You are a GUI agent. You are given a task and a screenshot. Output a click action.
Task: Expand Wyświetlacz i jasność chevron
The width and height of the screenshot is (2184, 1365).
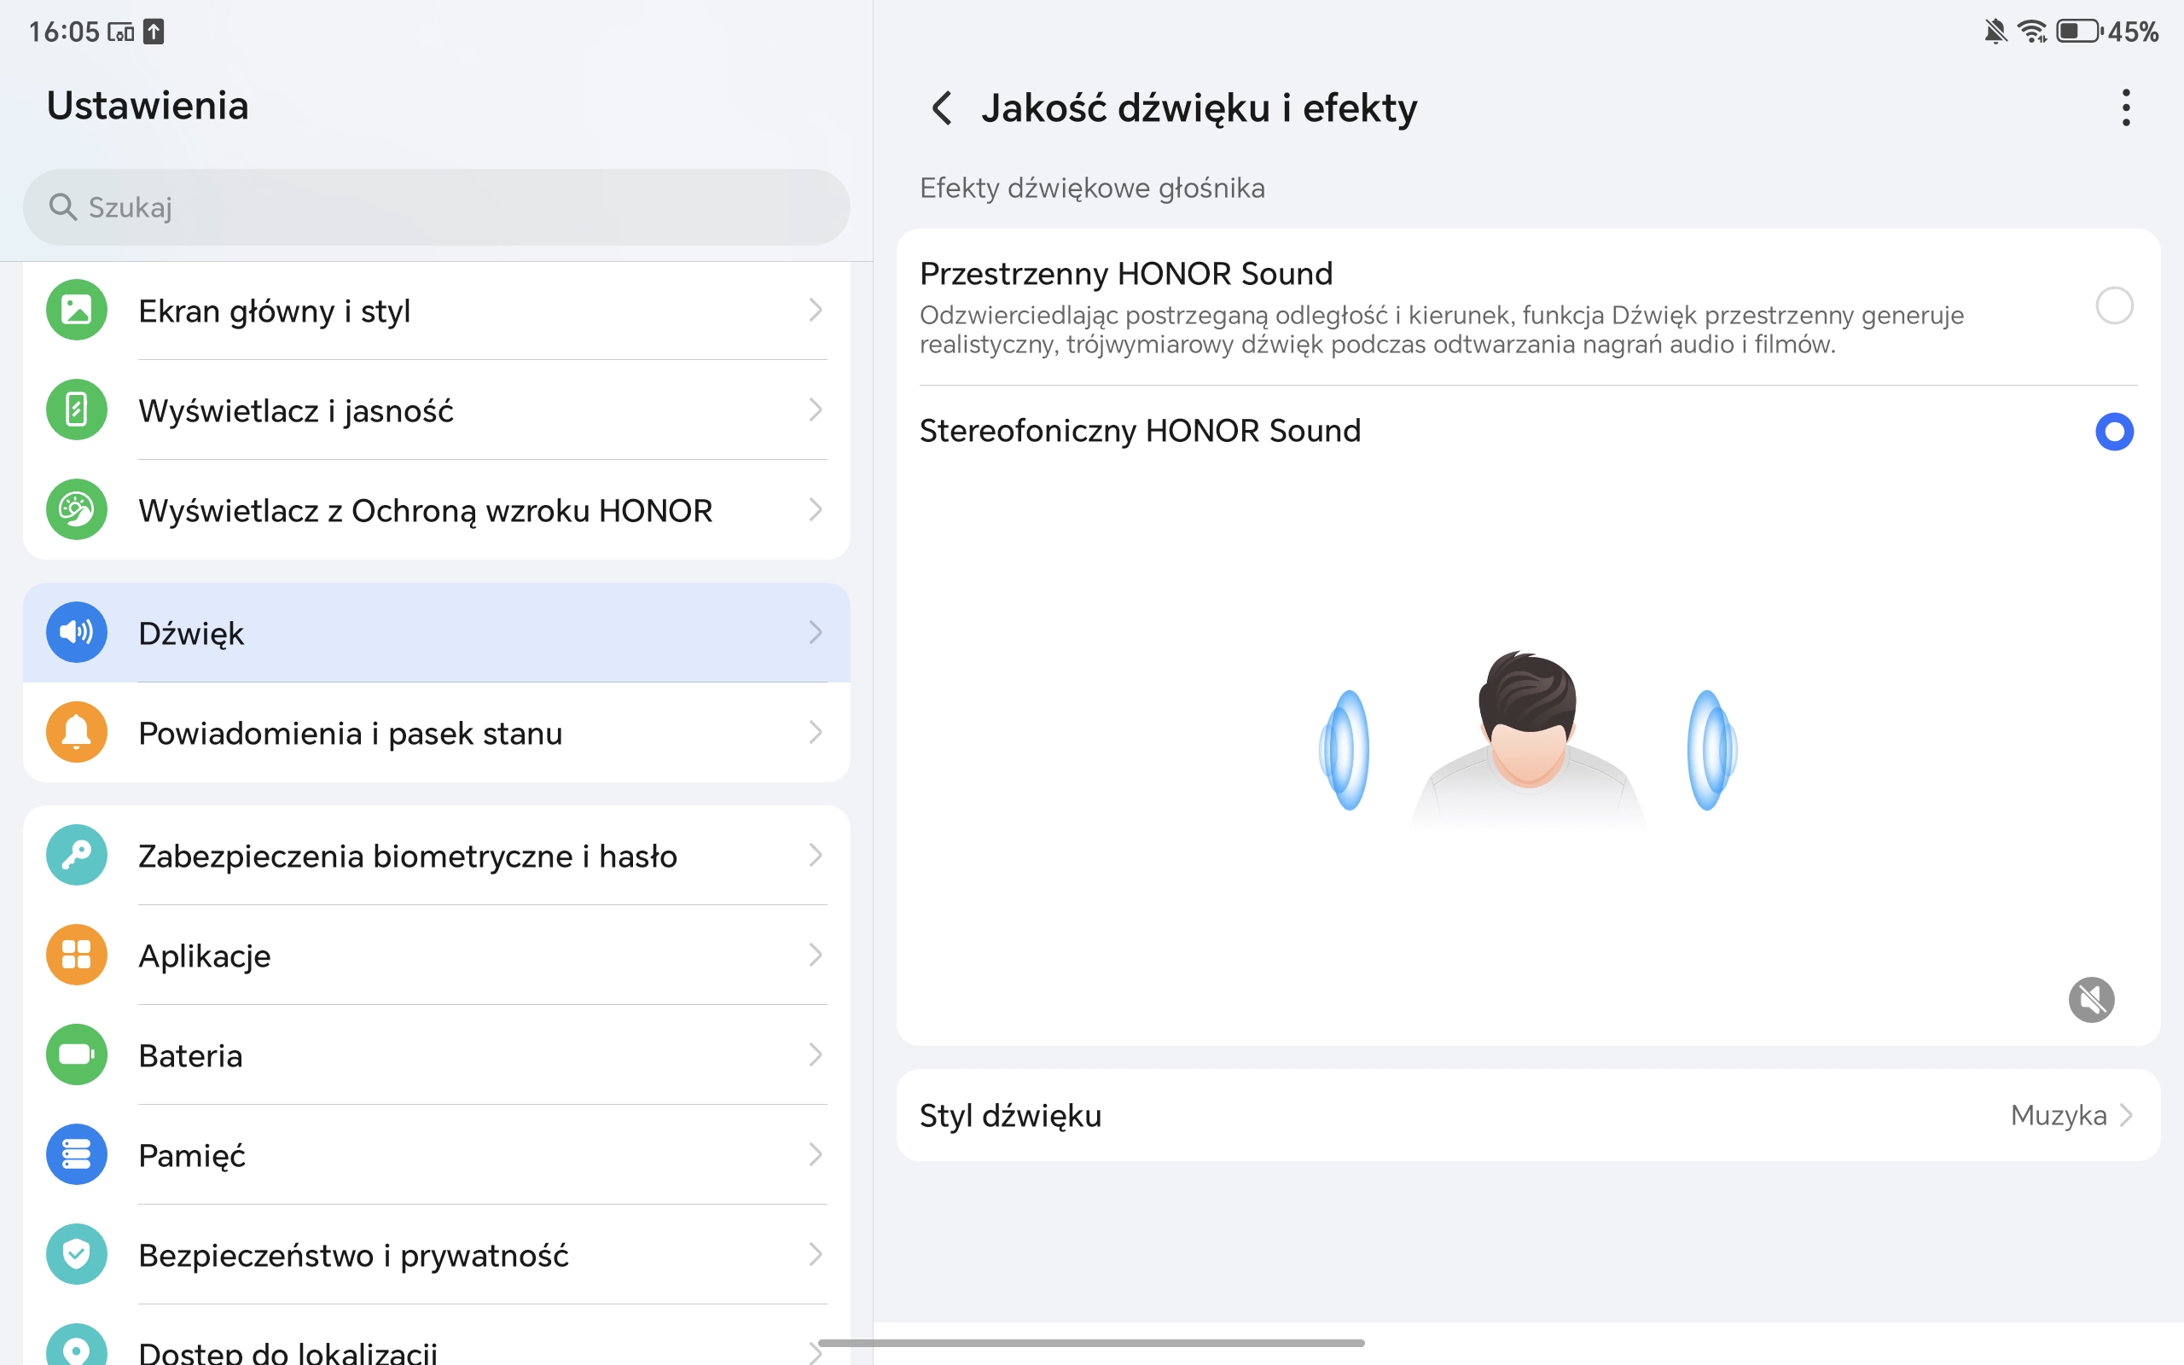[815, 409]
